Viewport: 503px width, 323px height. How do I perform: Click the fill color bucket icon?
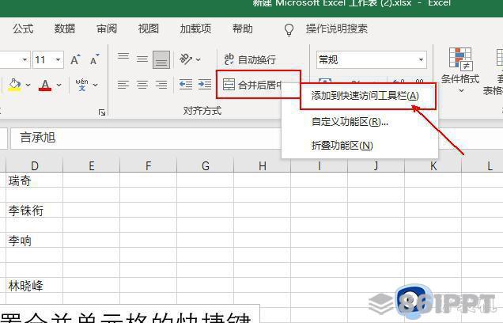(14, 85)
